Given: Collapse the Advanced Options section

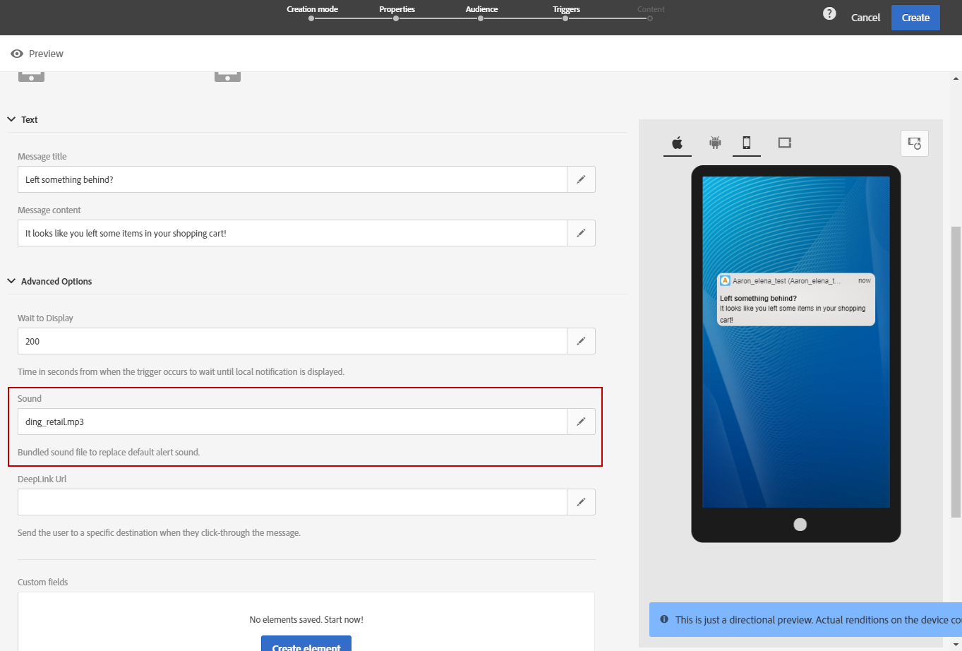Looking at the screenshot, I should coord(11,281).
